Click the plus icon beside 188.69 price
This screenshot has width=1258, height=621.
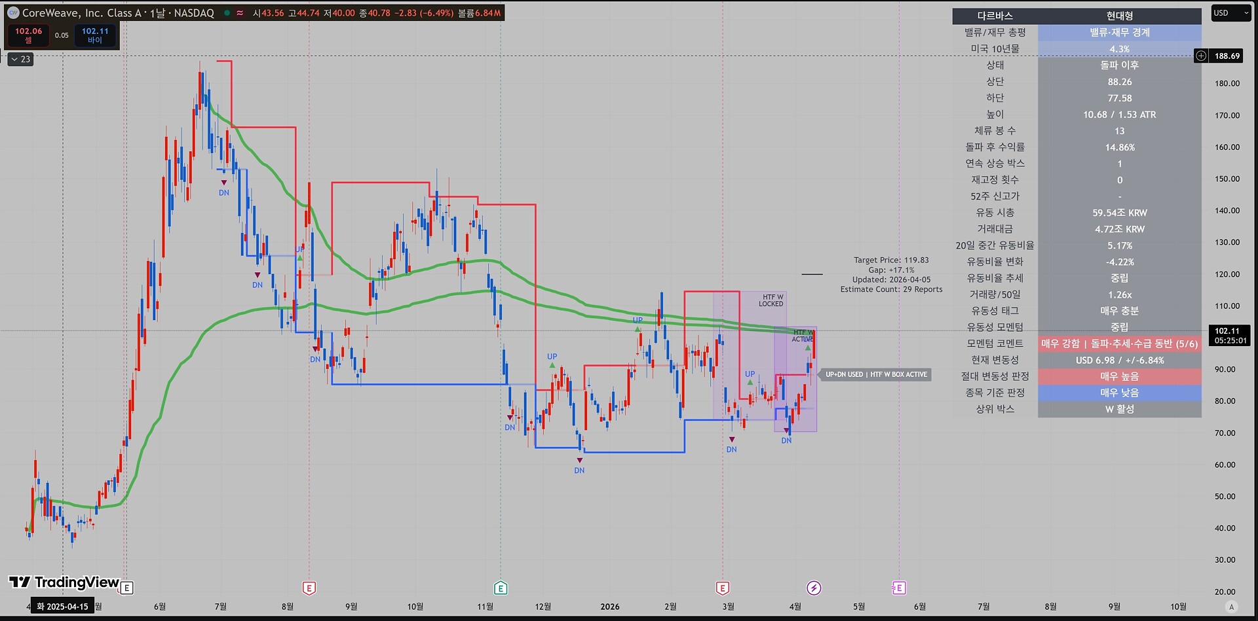1201,56
